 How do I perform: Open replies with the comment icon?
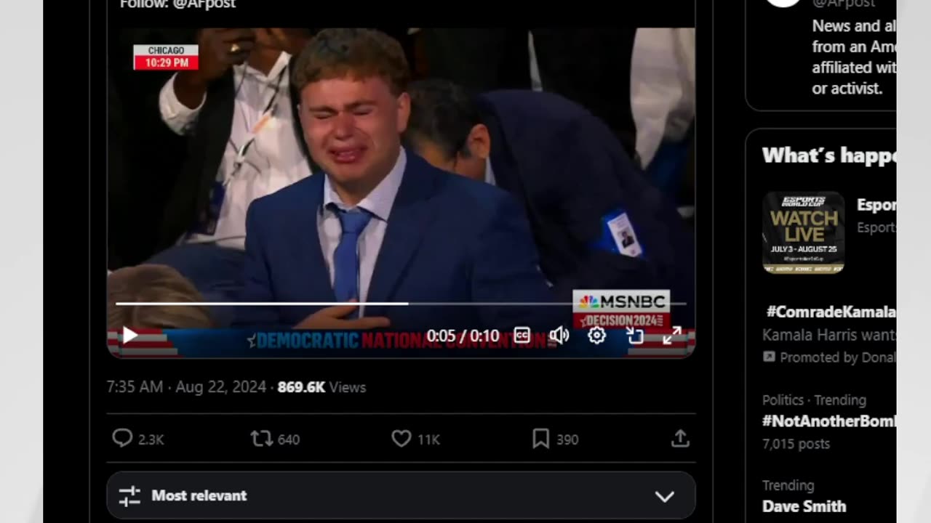tap(122, 439)
